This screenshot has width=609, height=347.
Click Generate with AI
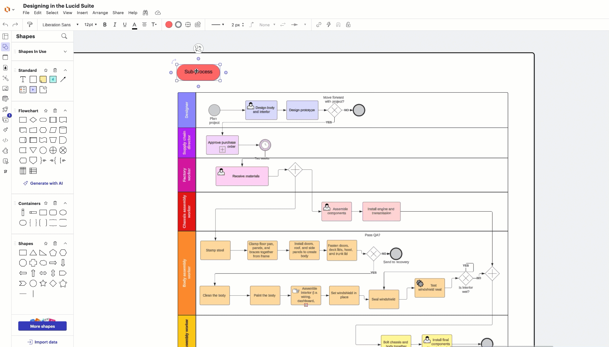click(43, 183)
